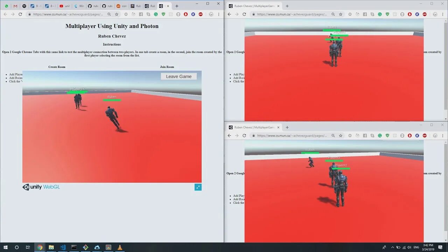Switch to the Gmail tab
448x252 pixels.
(15, 6)
